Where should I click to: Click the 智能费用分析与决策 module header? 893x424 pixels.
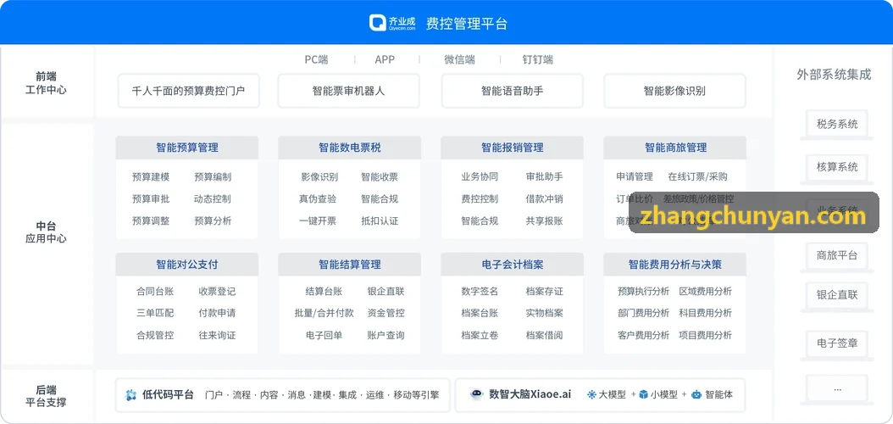675,265
